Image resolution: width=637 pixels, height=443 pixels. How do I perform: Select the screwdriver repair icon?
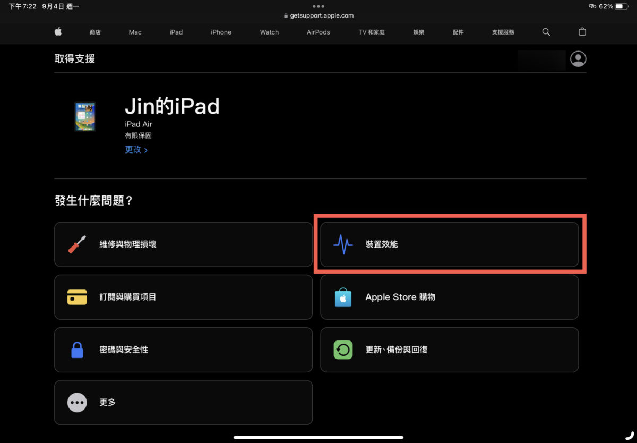77,244
